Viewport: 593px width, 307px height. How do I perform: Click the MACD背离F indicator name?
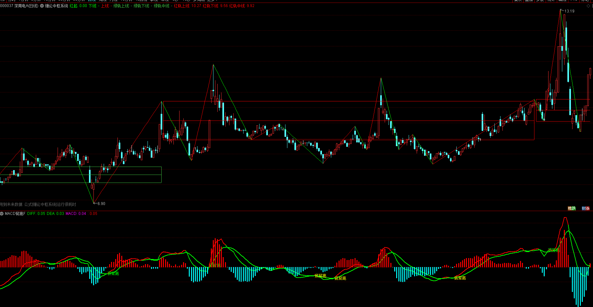click(x=15, y=214)
